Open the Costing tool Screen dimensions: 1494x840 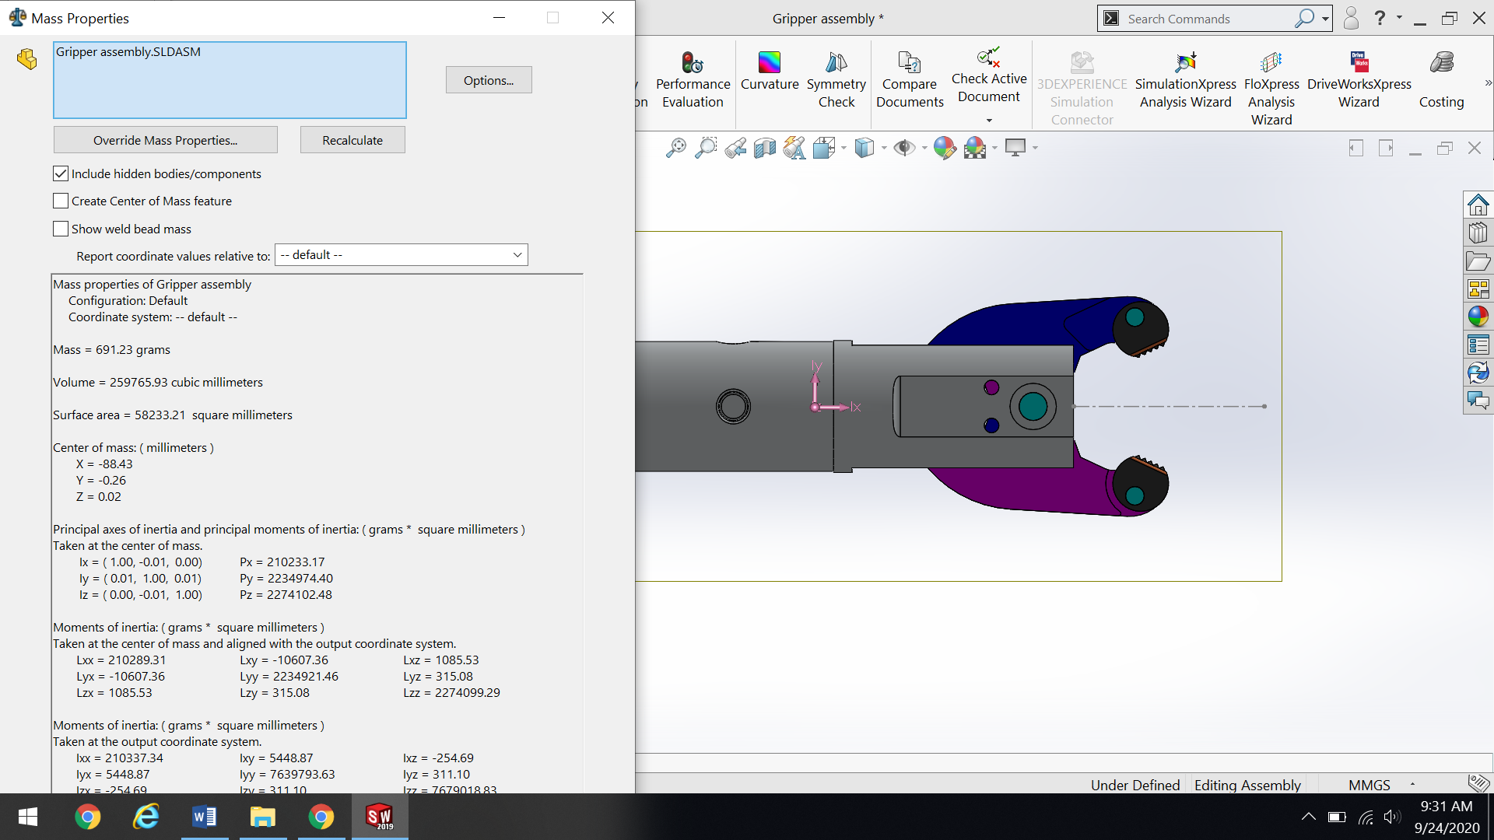1441,80
